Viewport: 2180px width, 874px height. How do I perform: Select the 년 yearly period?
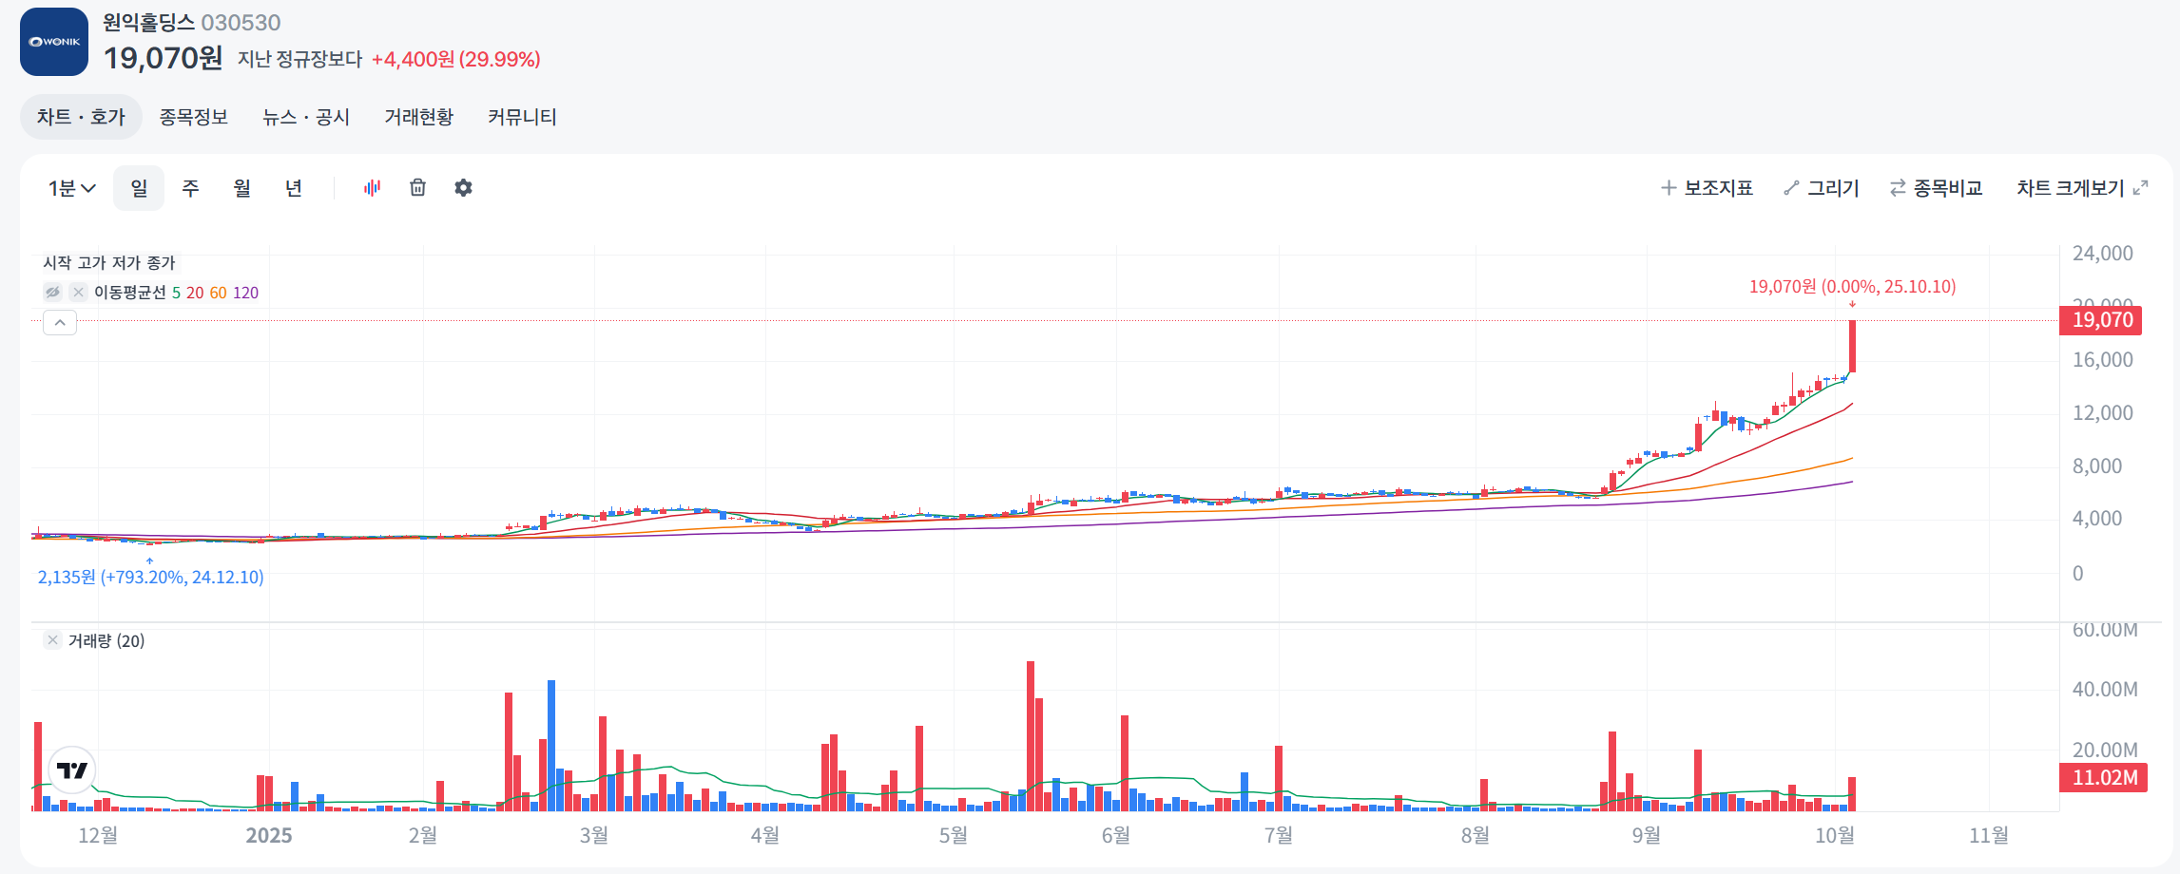[x=294, y=188]
